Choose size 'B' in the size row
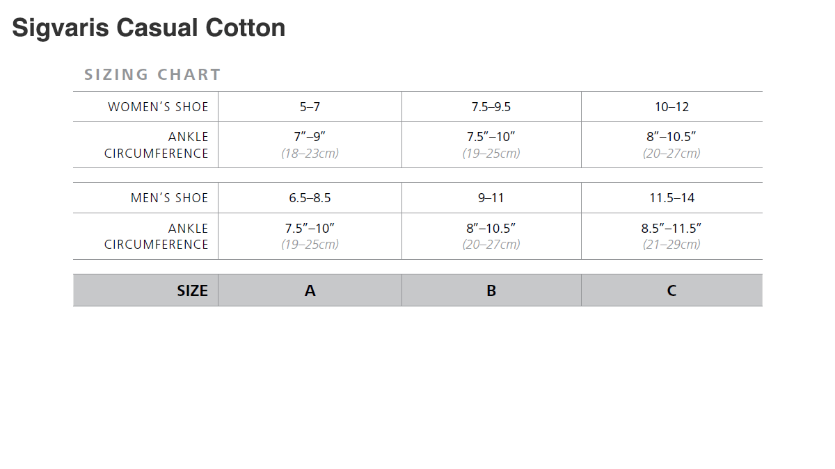 491,290
